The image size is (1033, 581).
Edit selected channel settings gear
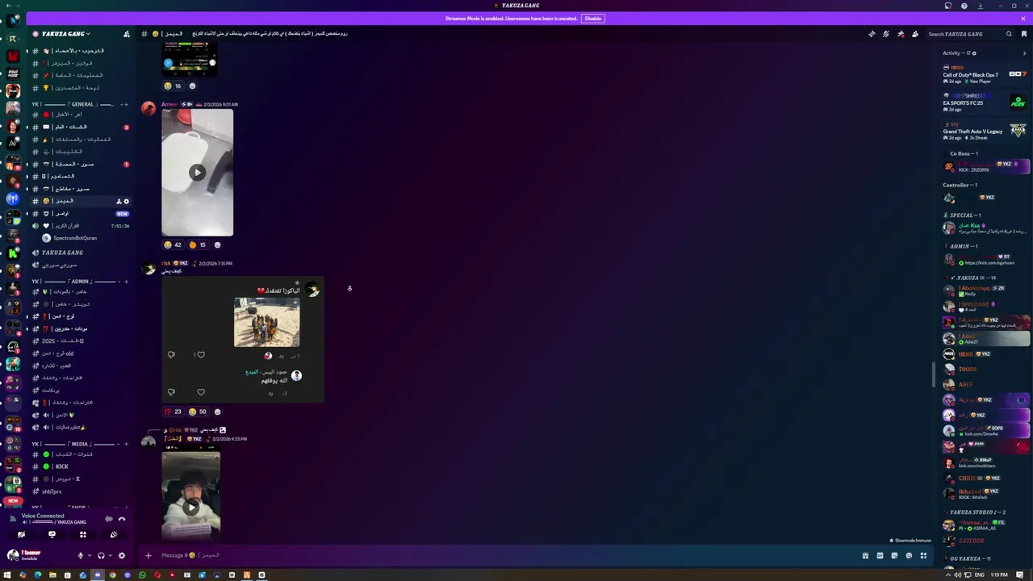pyautogui.click(x=126, y=201)
